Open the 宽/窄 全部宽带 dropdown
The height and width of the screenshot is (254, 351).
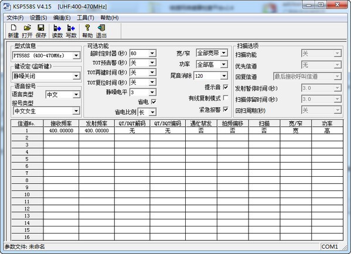224,53
